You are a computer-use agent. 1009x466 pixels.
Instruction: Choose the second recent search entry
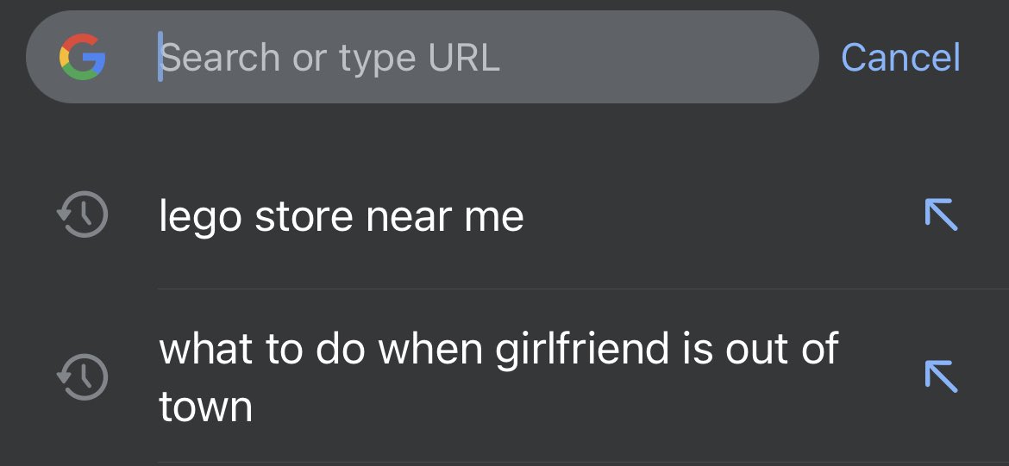(504, 376)
